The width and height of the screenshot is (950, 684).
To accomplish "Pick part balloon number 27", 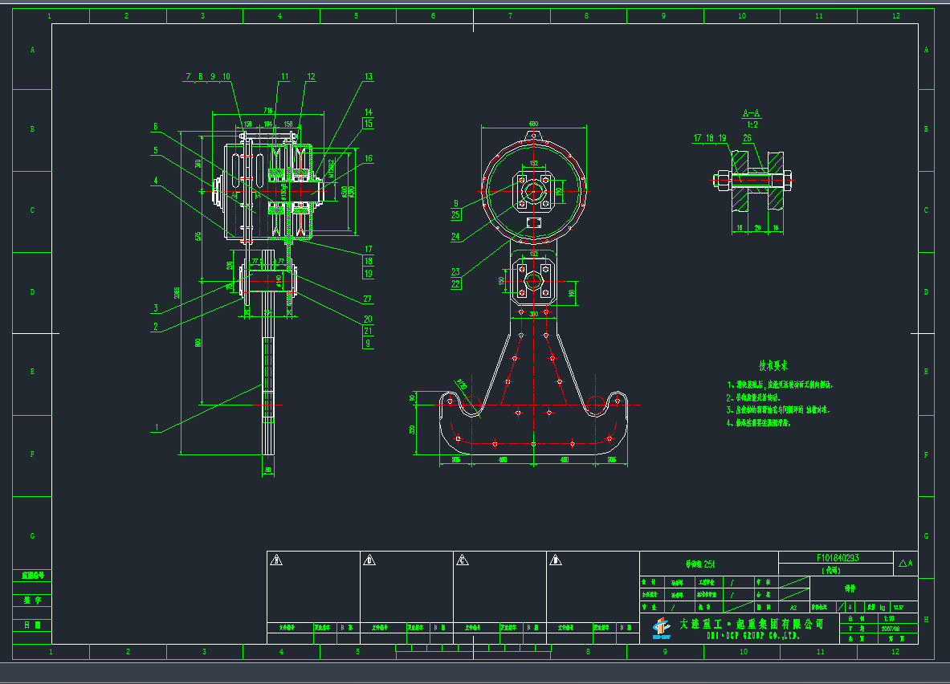I will coord(367,299).
